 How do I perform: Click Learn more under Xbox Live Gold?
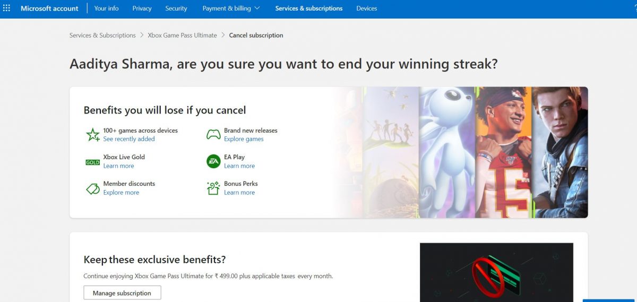[118, 166]
